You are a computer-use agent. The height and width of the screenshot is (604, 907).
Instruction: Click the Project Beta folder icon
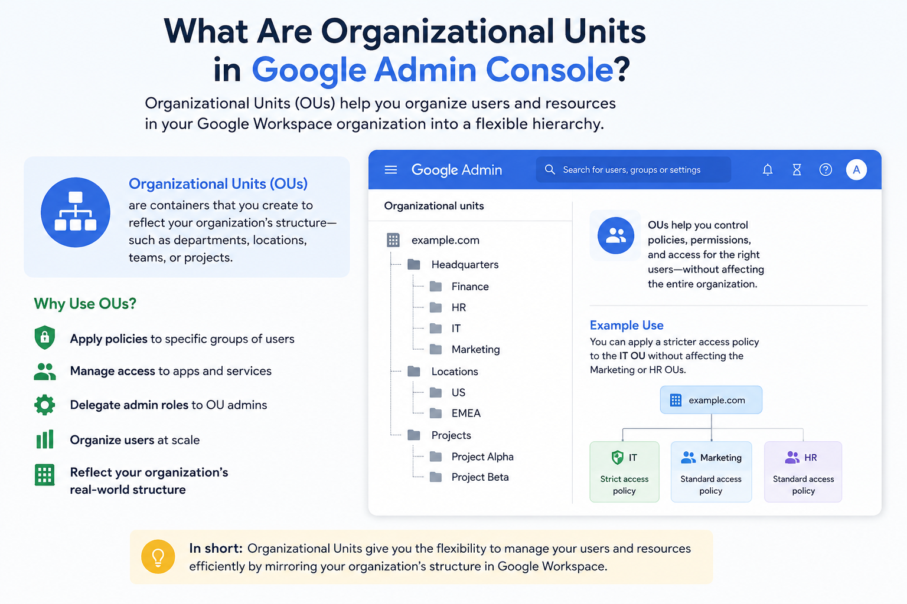436,477
